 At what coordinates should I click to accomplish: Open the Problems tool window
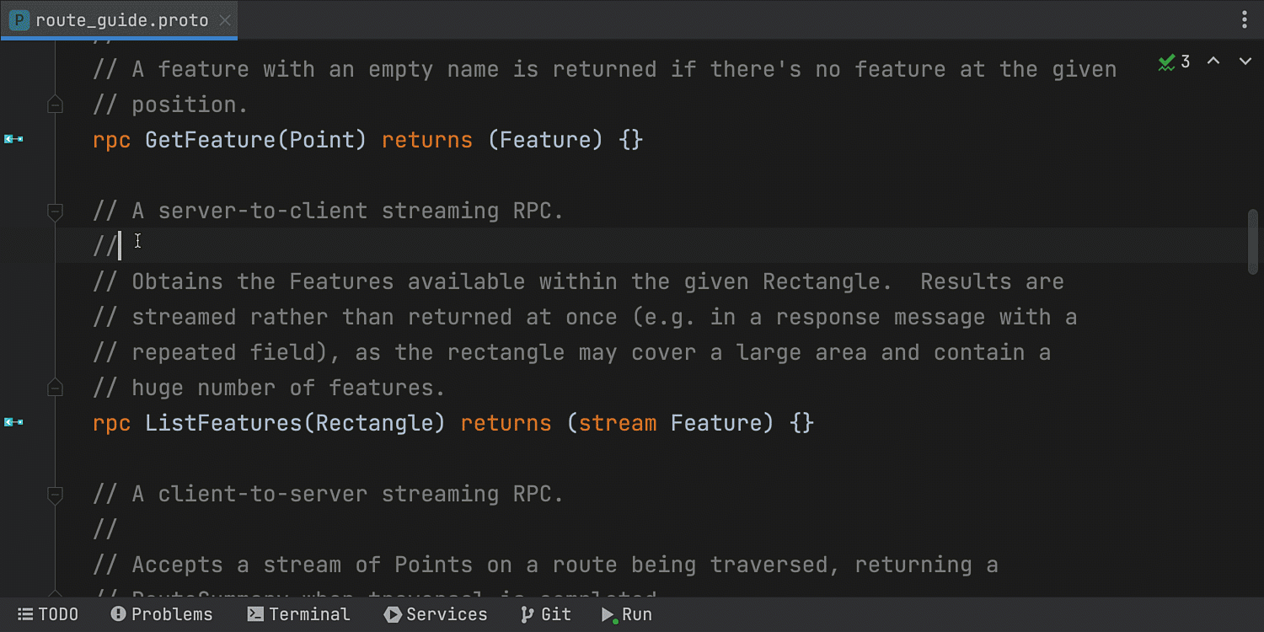point(162,615)
